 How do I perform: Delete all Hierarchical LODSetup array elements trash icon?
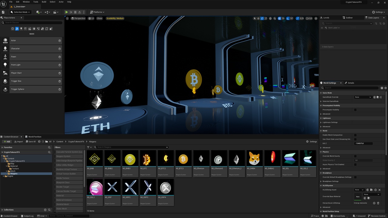pyautogui.click(x=378, y=203)
